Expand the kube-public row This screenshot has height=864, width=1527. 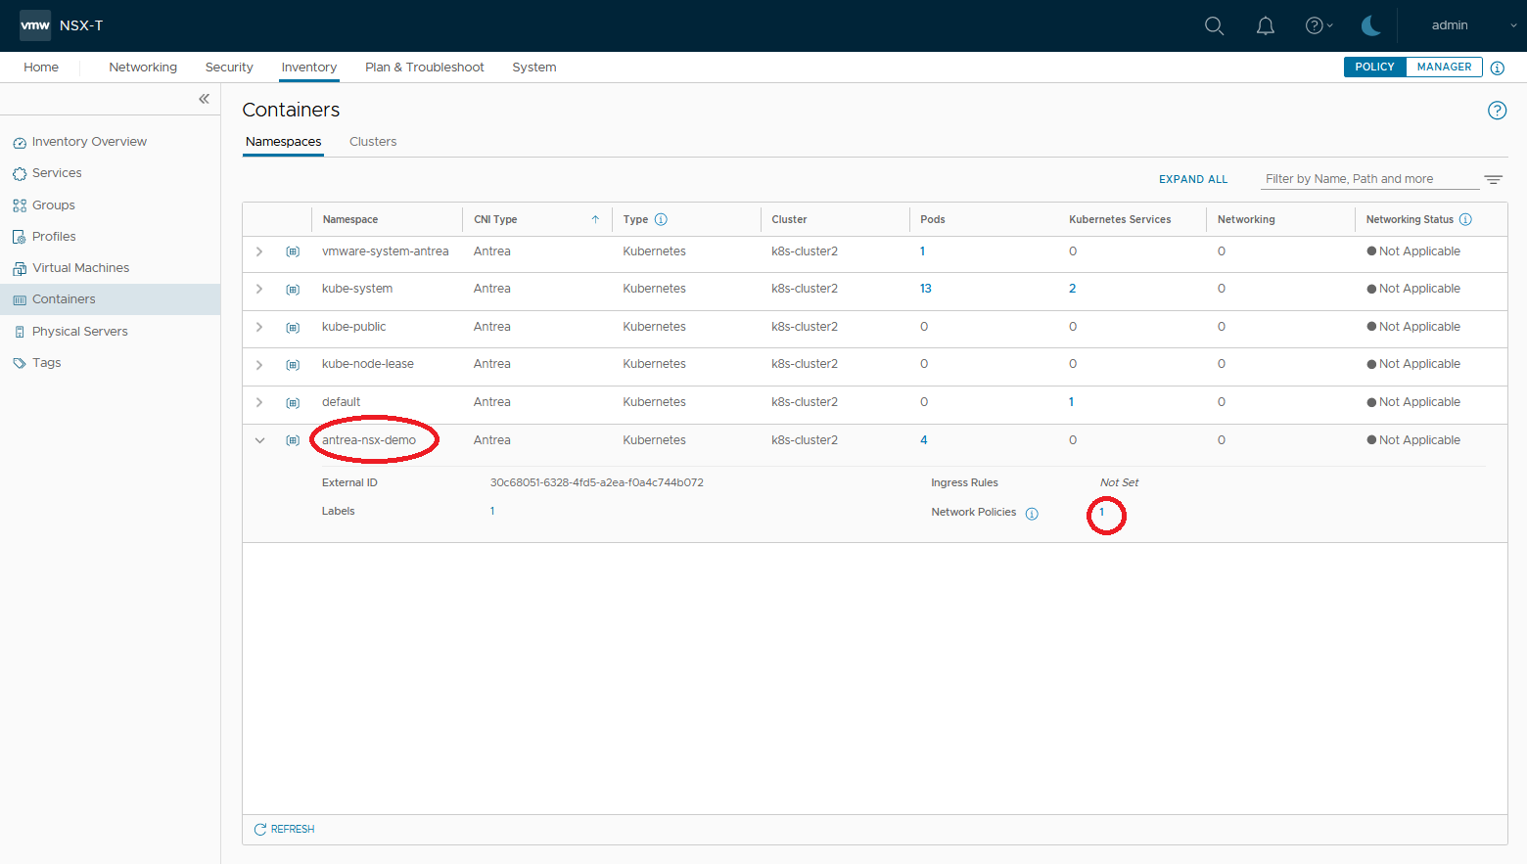click(x=259, y=327)
